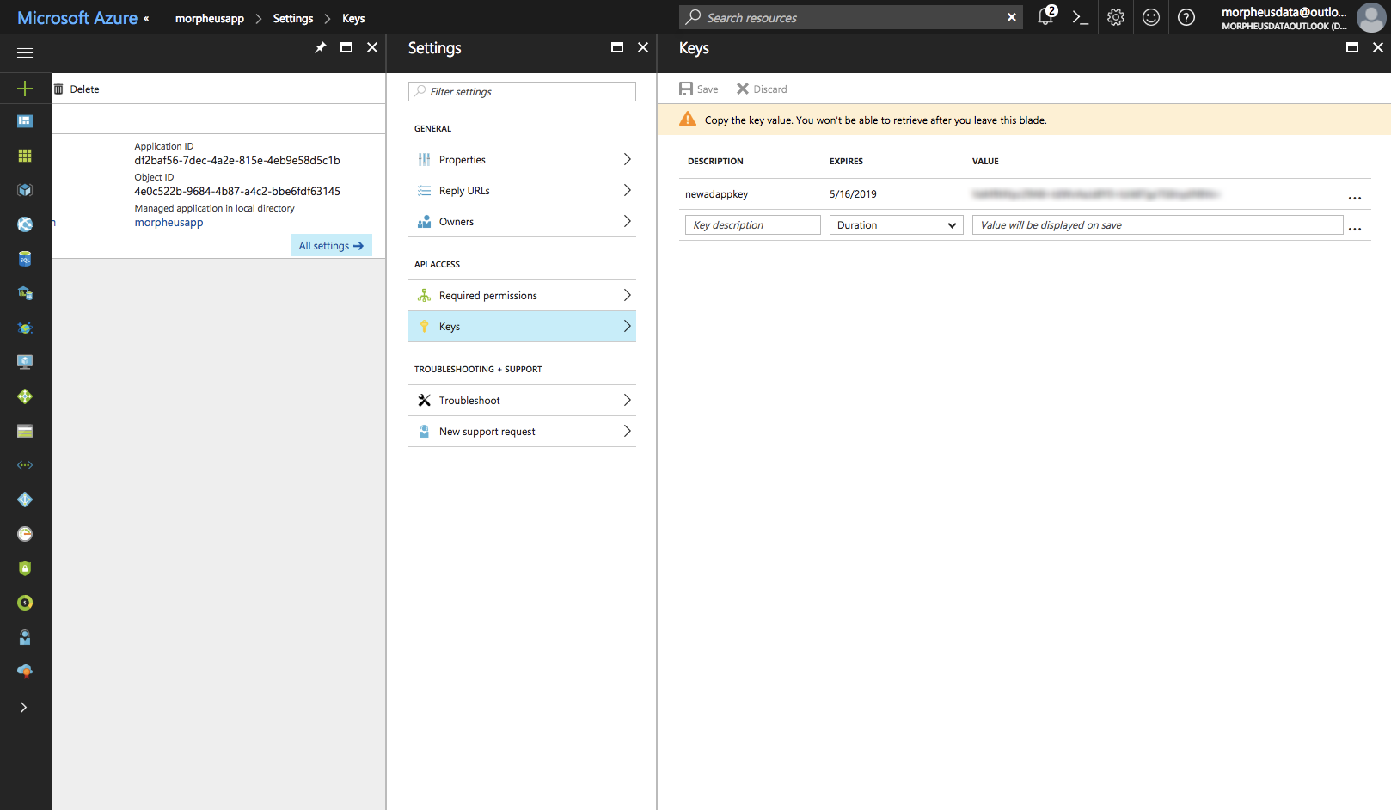Image resolution: width=1391 pixels, height=810 pixels.
Task: Click the newadappkey description cell
Action: point(716,194)
